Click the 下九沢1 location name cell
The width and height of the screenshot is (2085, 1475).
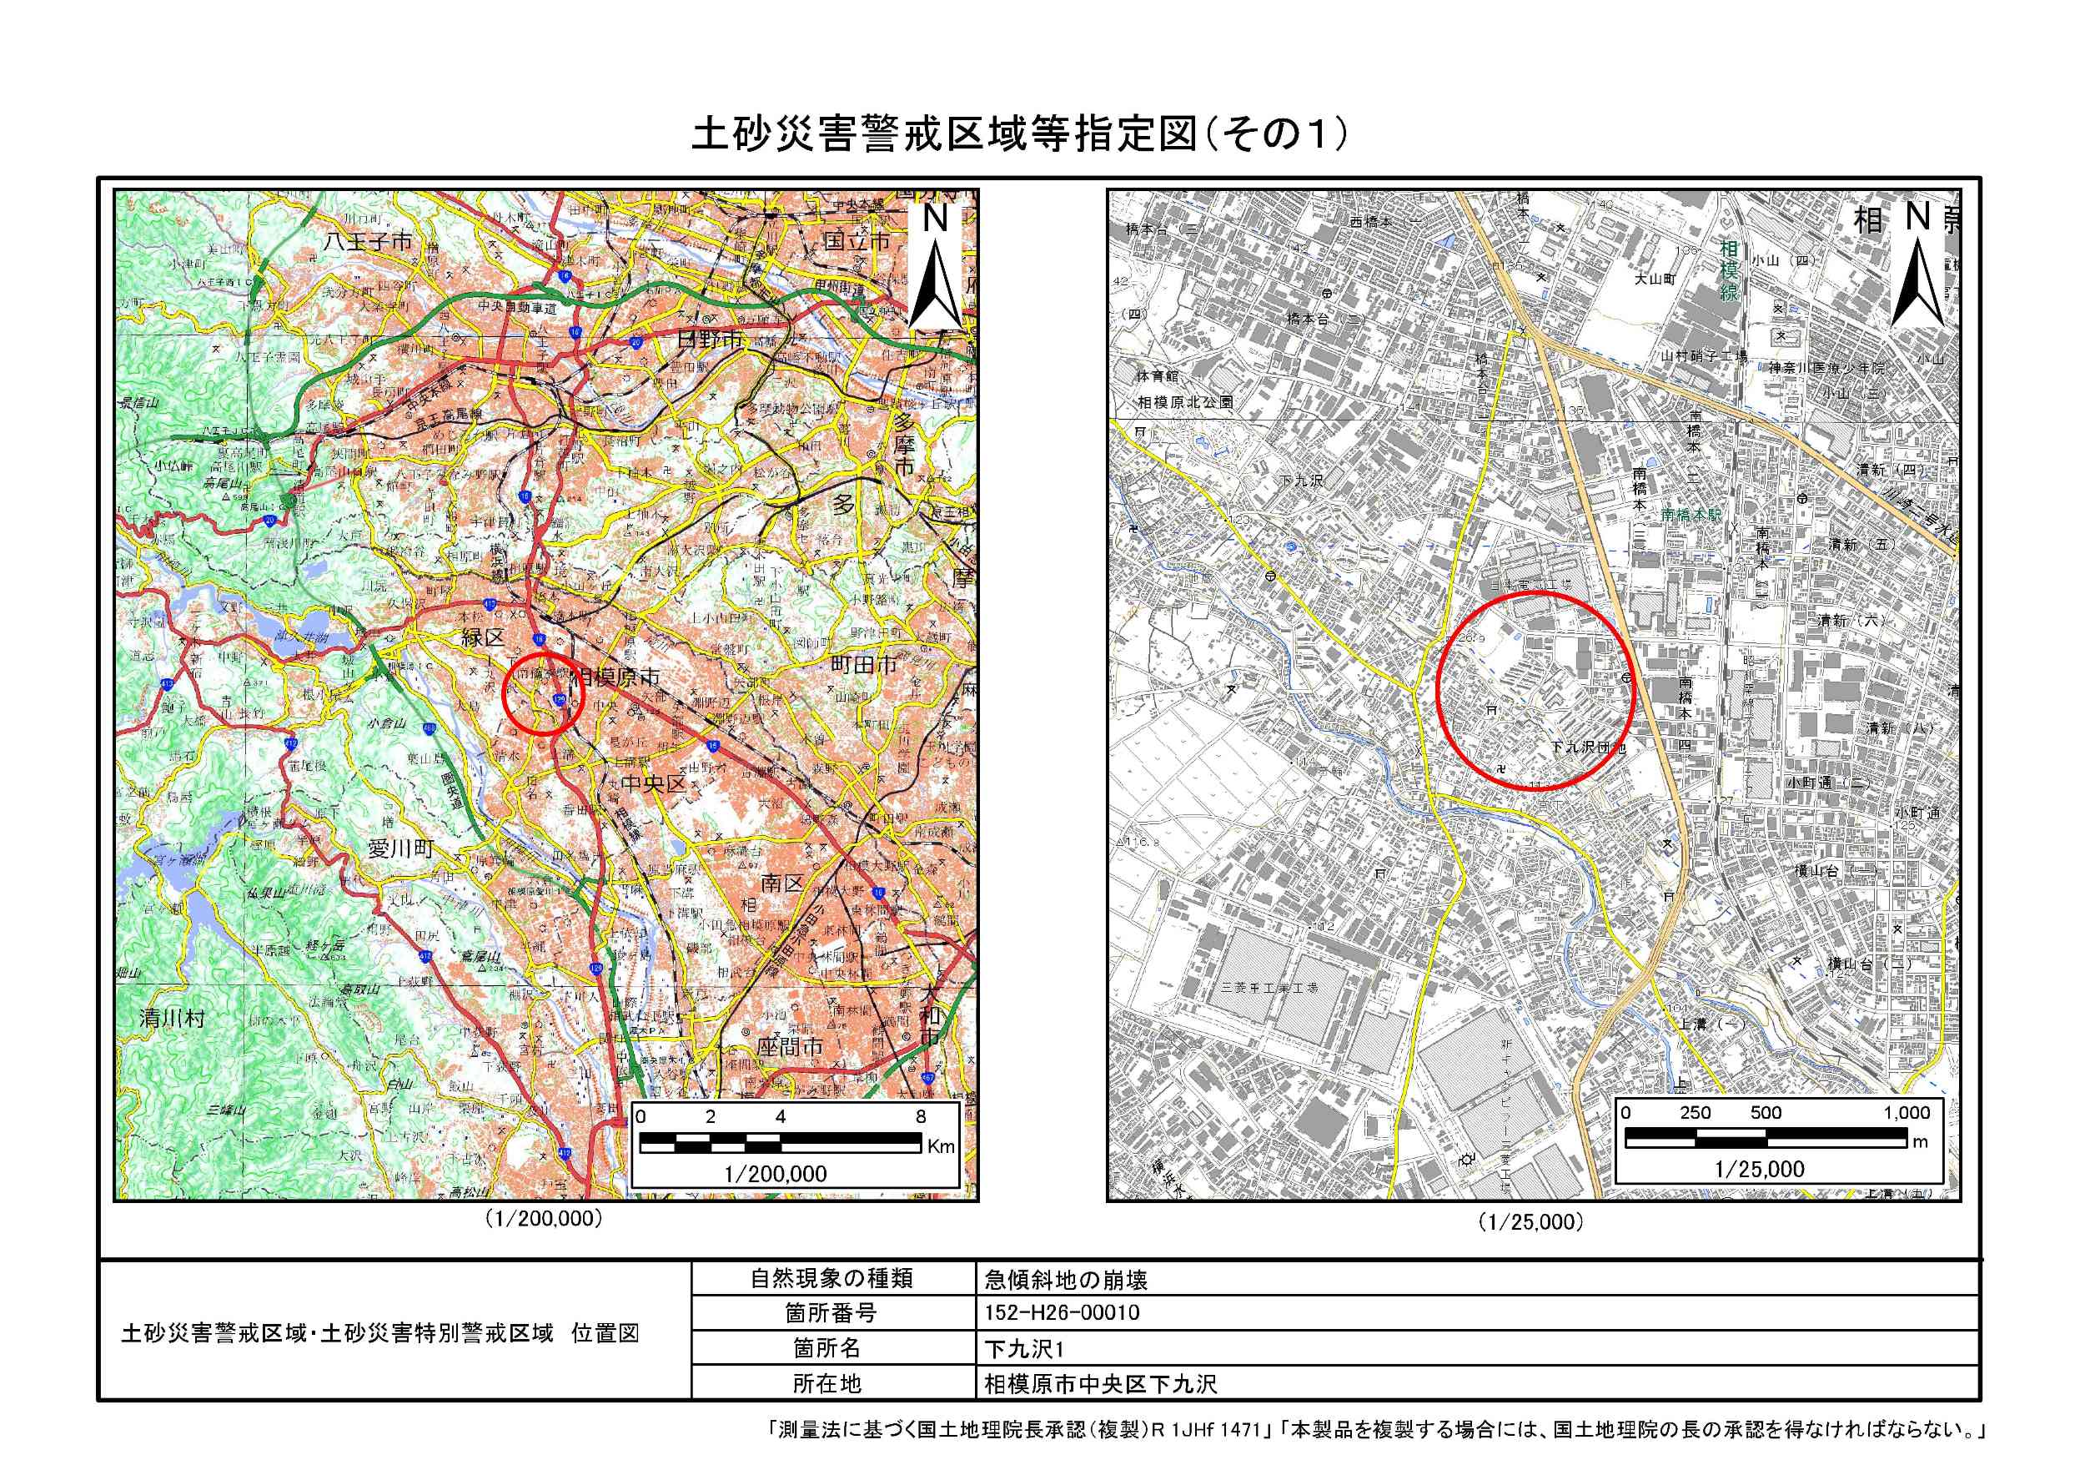pos(1024,1349)
